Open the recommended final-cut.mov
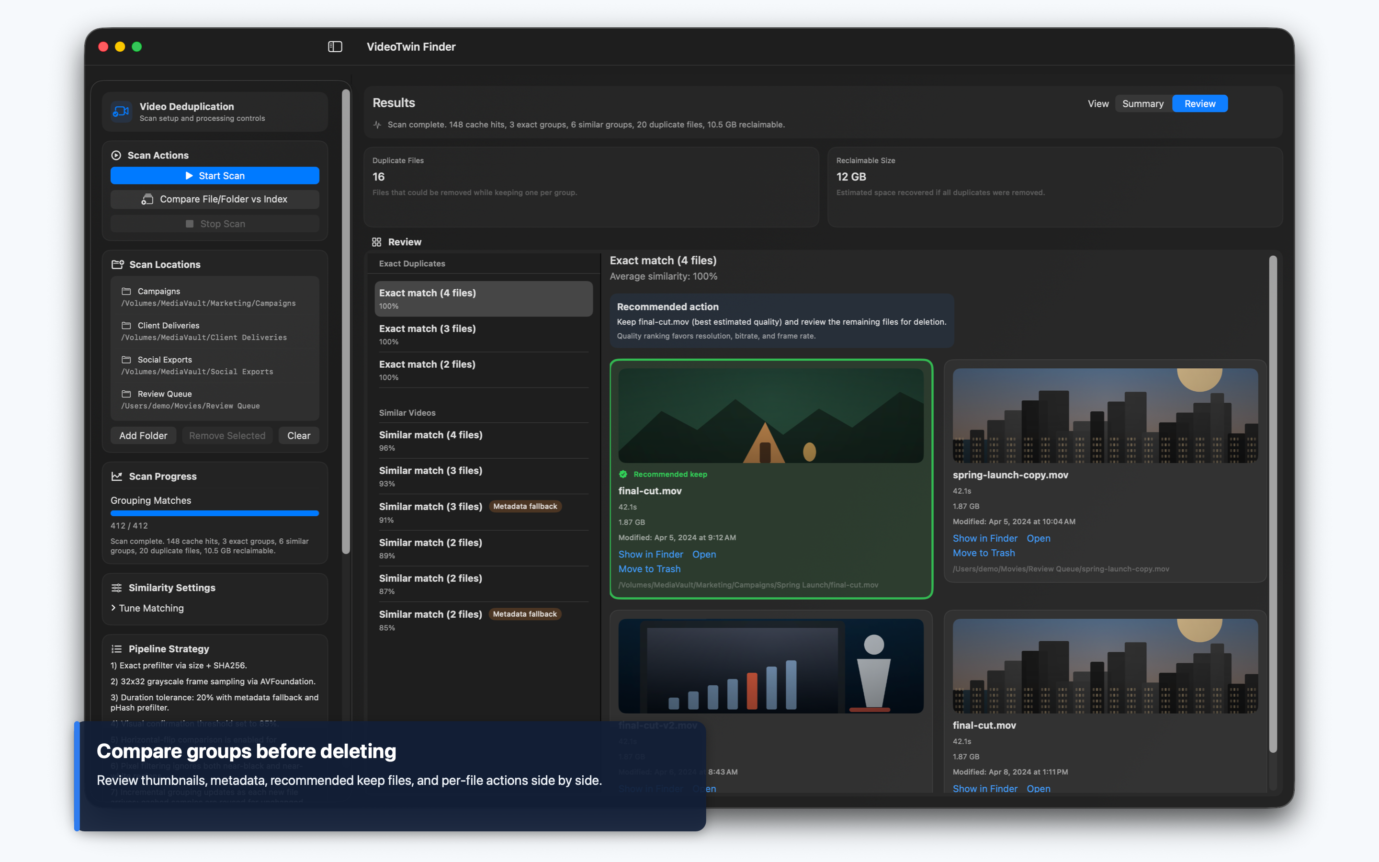The height and width of the screenshot is (862, 1379). (x=704, y=554)
